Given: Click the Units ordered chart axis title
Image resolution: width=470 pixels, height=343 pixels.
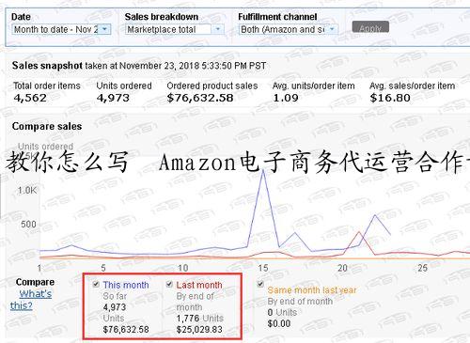Looking at the screenshot, I should (x=45, y=147).
